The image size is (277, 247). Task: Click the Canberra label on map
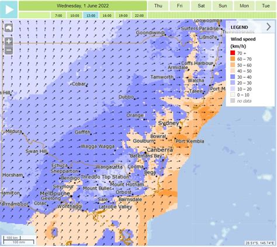[160, 149]
